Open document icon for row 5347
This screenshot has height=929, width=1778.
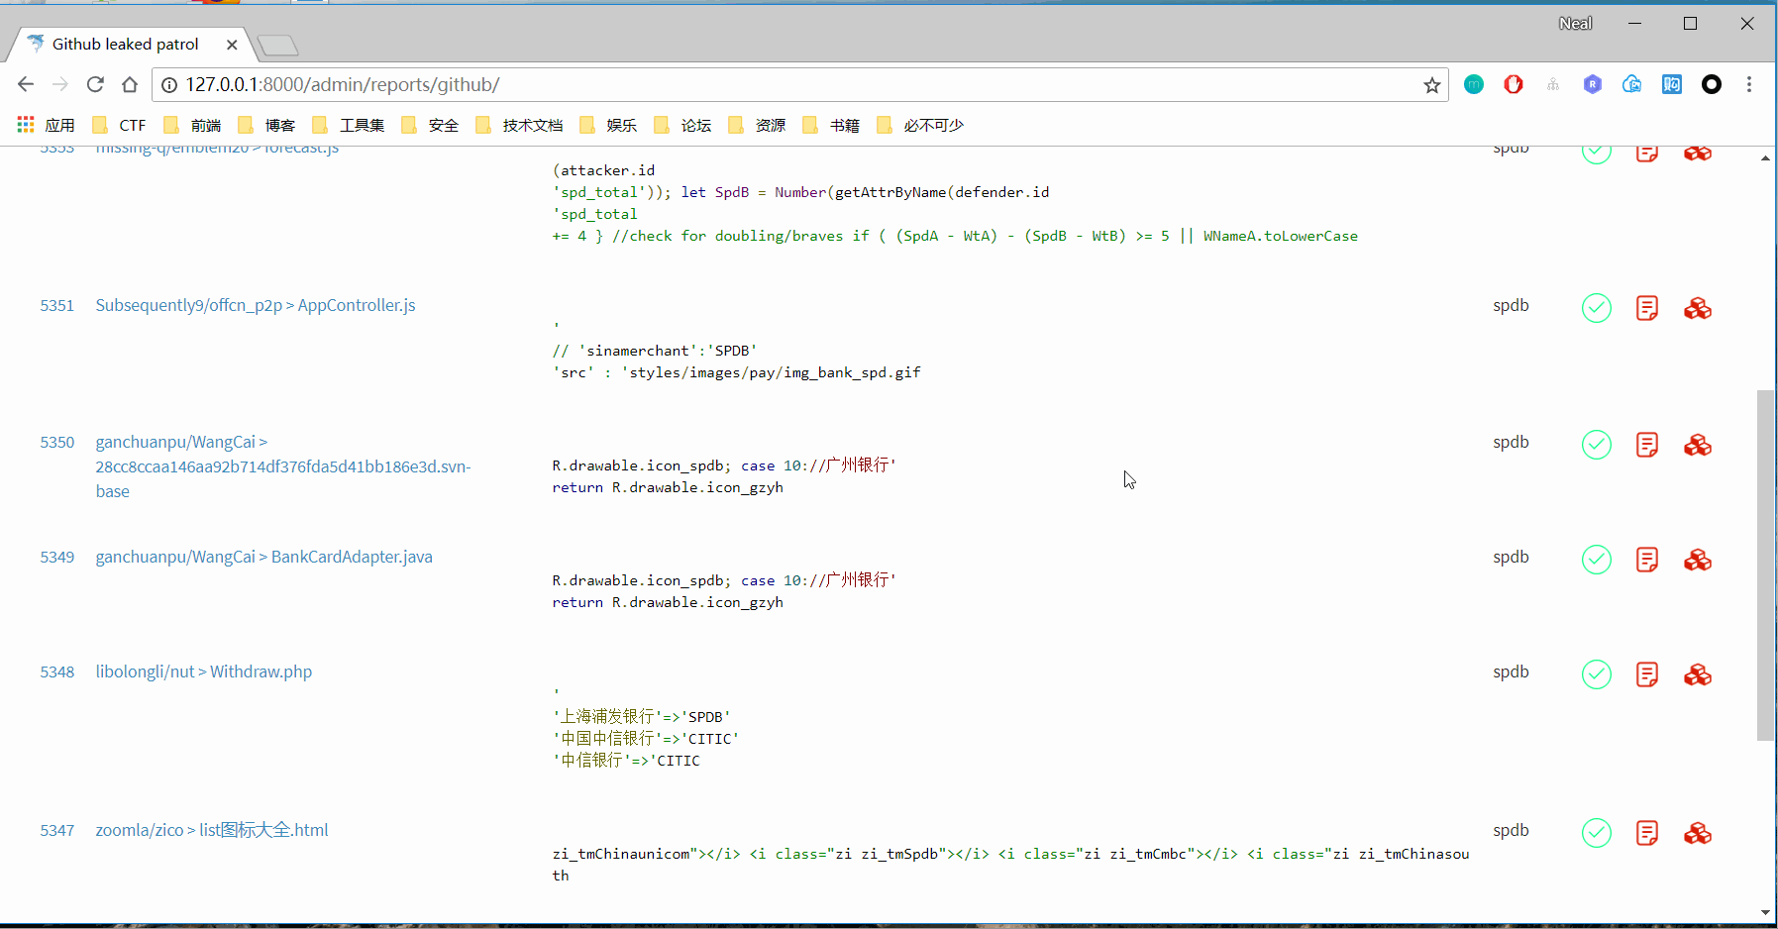point(1647,833)
